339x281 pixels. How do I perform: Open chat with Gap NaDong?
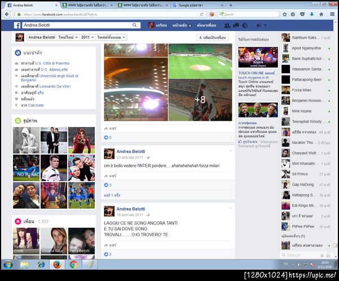tap(306, 185)
